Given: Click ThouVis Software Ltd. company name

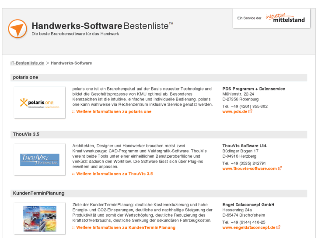Looking at the screenshot, I should tap(245, 145).
